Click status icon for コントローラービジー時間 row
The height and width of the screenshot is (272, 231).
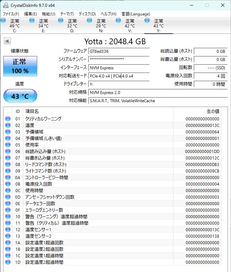(x=8, y=177)
